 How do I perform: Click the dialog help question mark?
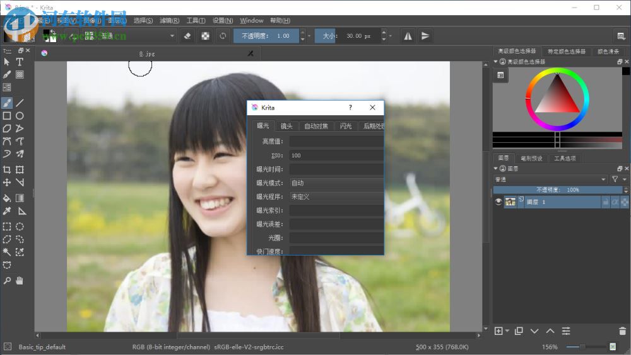click(x=350, y=107)
